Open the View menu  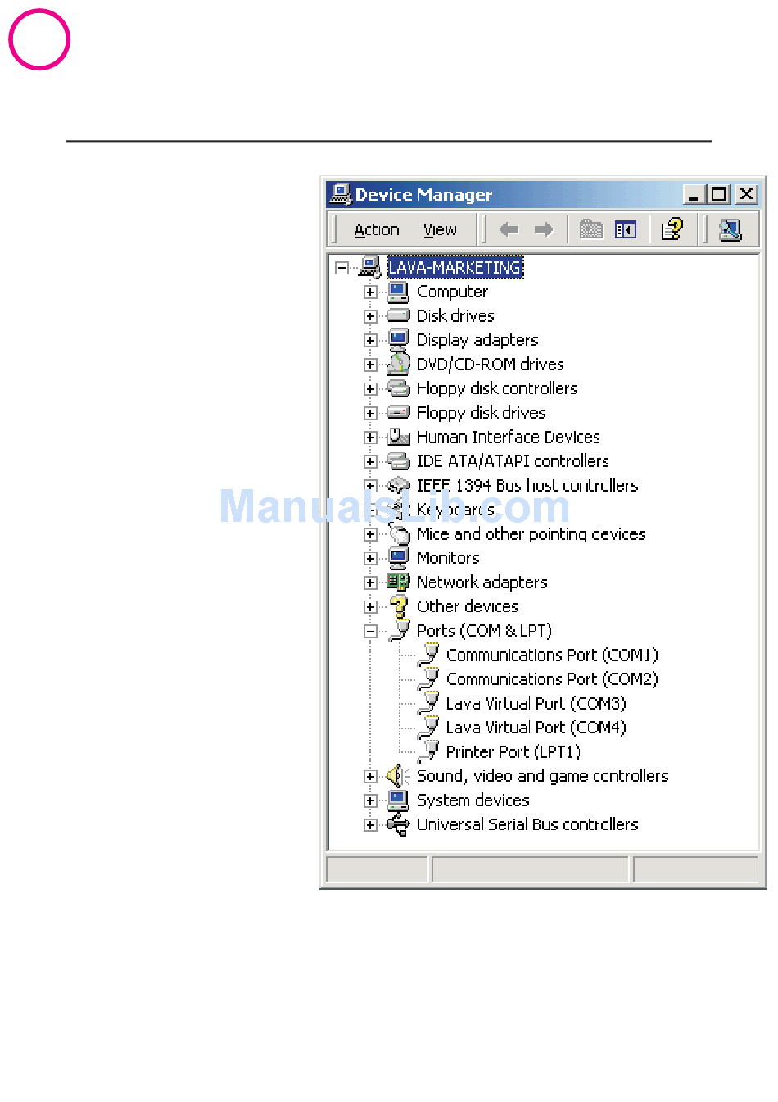(x=440, y=230)
